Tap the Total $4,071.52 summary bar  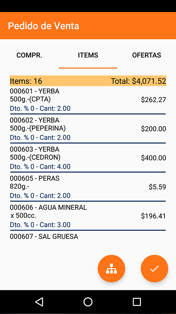click(x=88, y=81)
